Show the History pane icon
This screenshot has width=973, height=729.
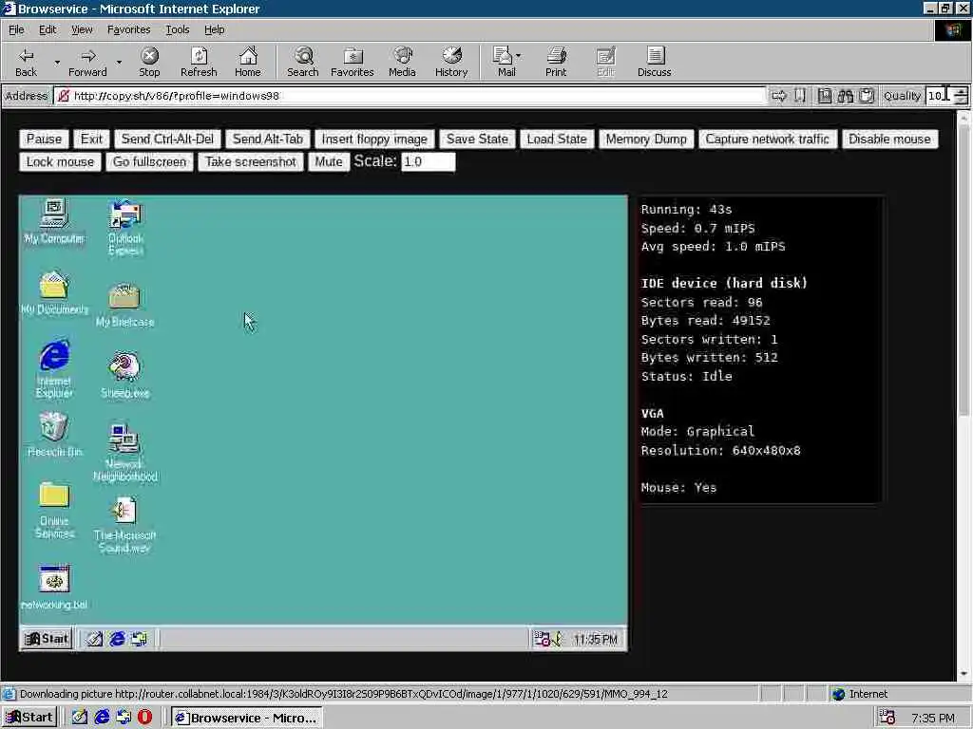451,62
